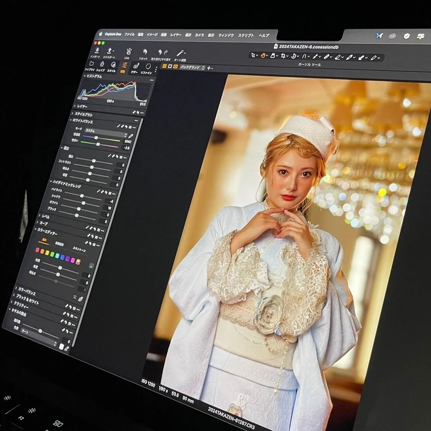The image size is (431, 431).
Task: Click the blue butterfly menu bar icon
Action: click(379, 35)
